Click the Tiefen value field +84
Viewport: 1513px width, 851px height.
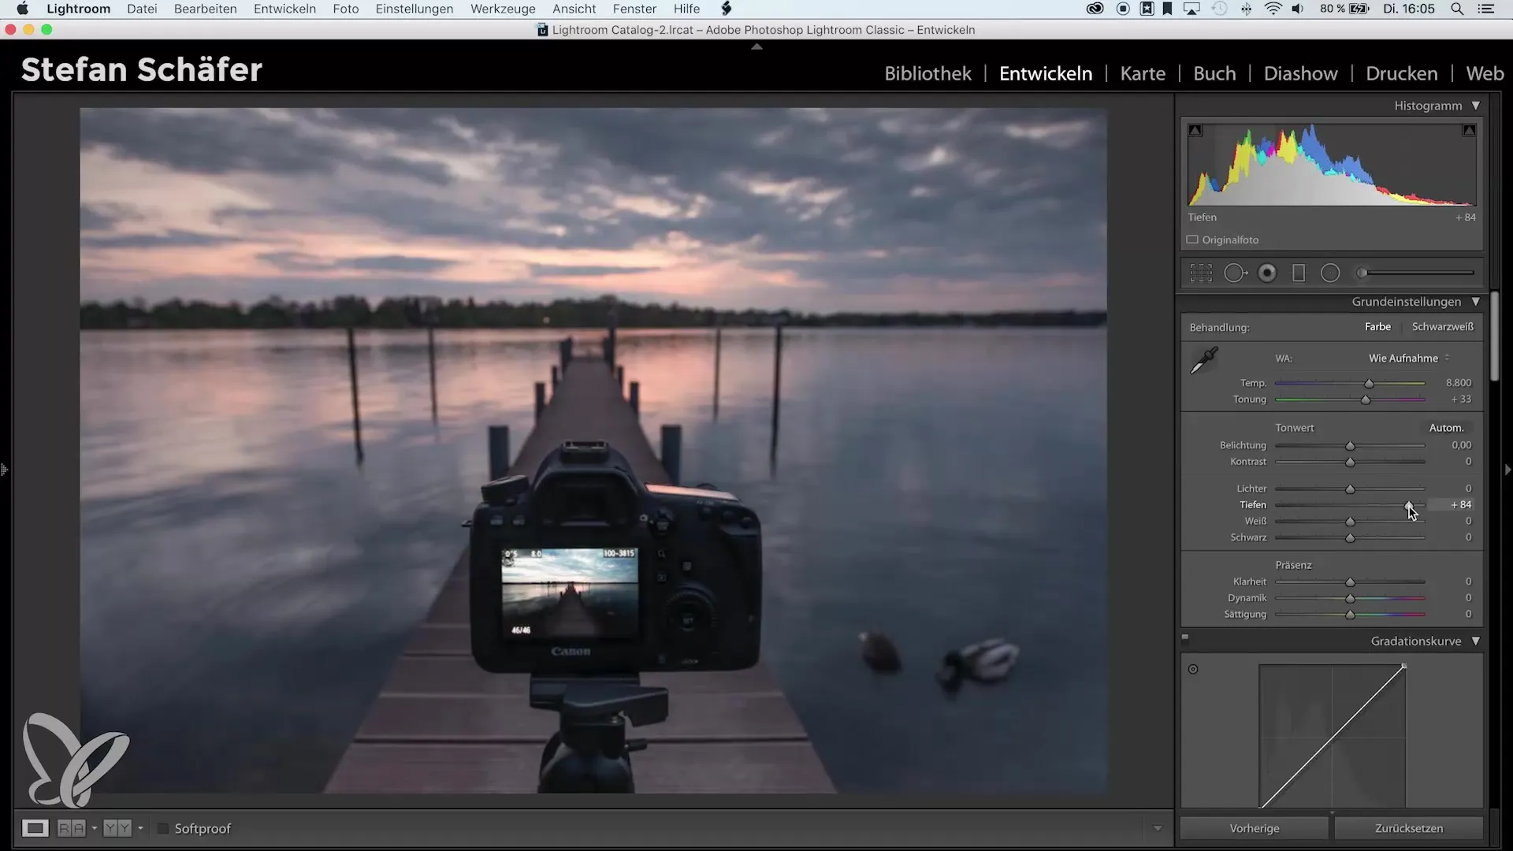pyautogui.click(x=1461, y=504)
